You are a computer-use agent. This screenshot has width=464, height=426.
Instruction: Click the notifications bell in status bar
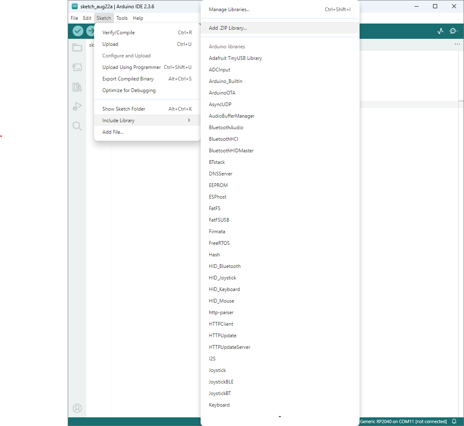point(454,421)
